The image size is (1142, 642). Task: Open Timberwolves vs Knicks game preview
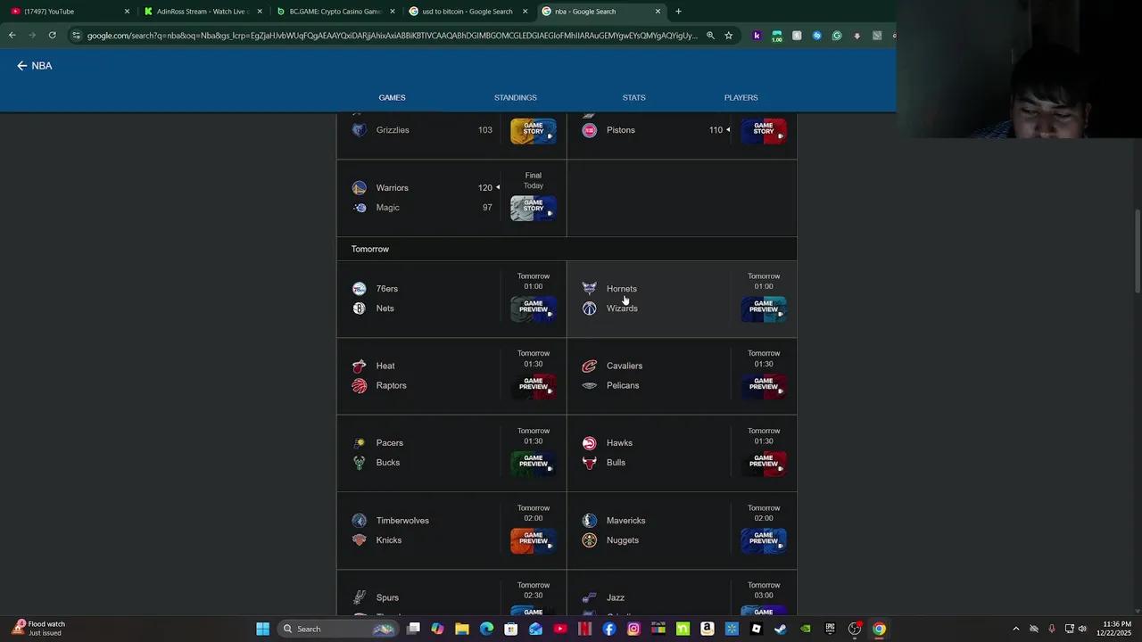[534, 541]
